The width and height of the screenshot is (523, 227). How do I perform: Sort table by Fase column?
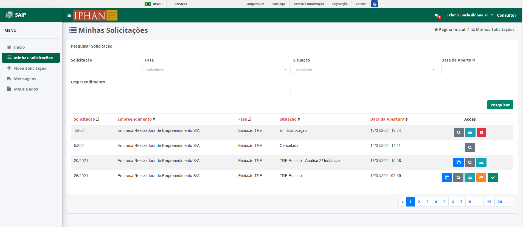(x=245, y=119)
